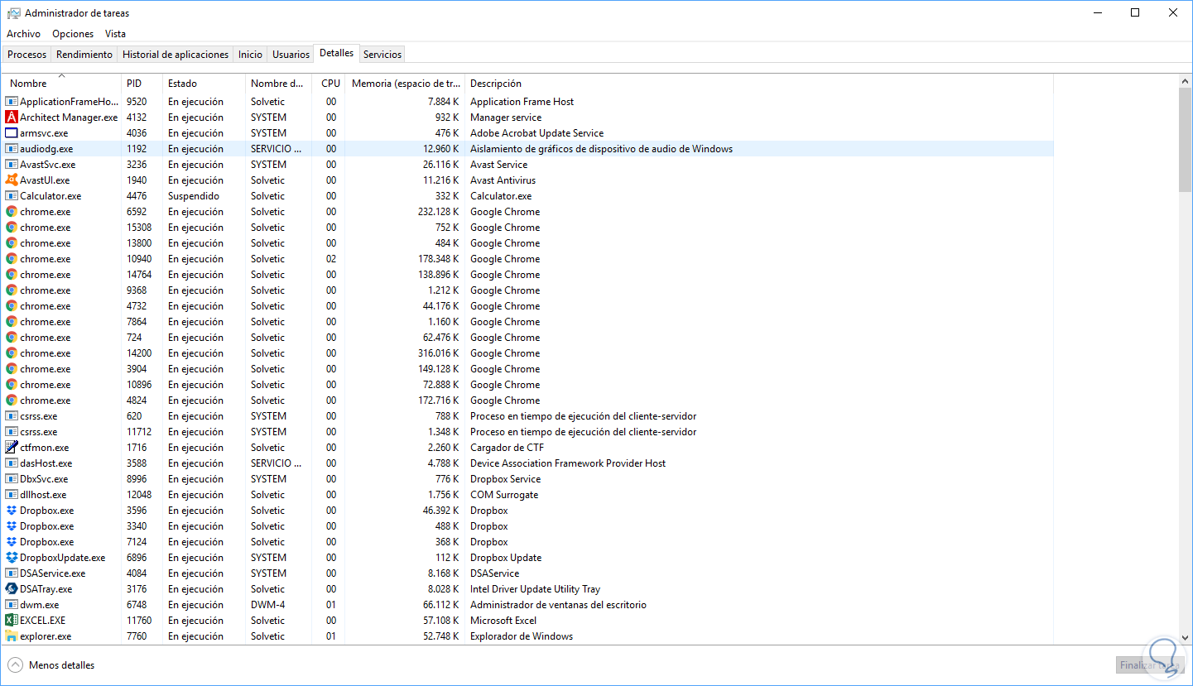Screen dimensions: 1193x686
Task: Click the AvastSvc.exe process icon
Action: 12,165
